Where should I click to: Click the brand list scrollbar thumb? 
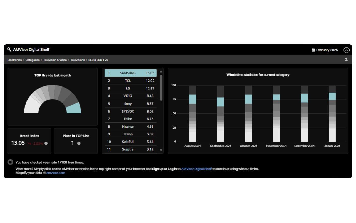[x=161, y=88]
